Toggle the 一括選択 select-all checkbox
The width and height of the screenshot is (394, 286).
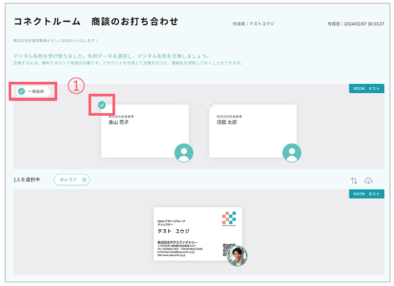(x=33, y=91)
